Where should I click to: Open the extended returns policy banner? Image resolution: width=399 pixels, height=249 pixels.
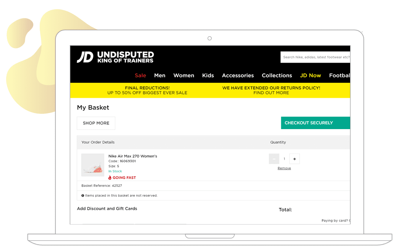tap(271, 90)
